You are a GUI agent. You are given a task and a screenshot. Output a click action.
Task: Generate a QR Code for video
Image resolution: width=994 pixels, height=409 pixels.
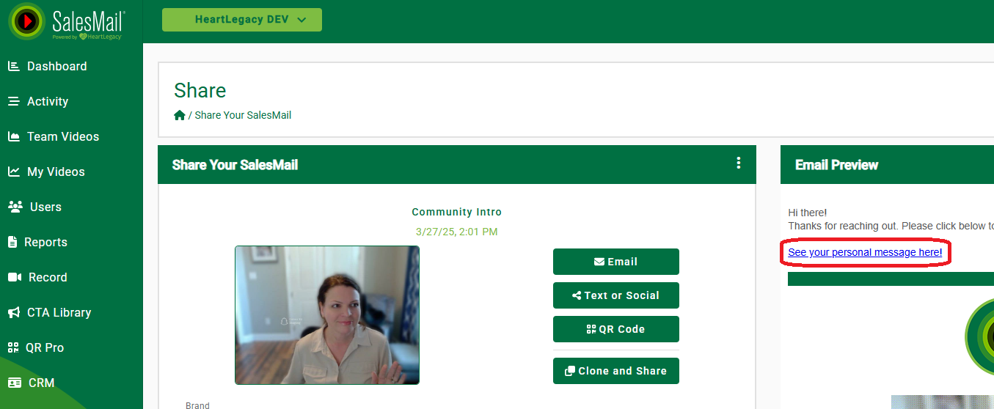616,329
